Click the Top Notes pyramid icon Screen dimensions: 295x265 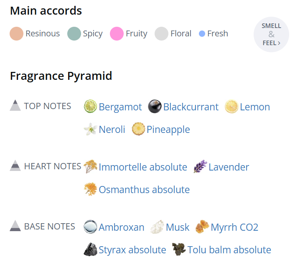[15, 105]
